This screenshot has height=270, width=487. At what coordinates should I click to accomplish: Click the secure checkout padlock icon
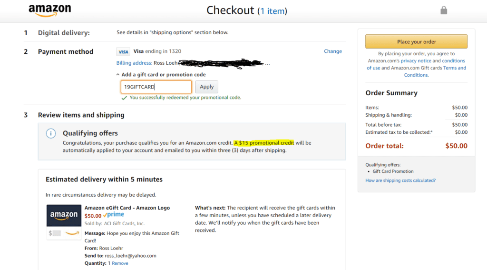pos(444,10)
